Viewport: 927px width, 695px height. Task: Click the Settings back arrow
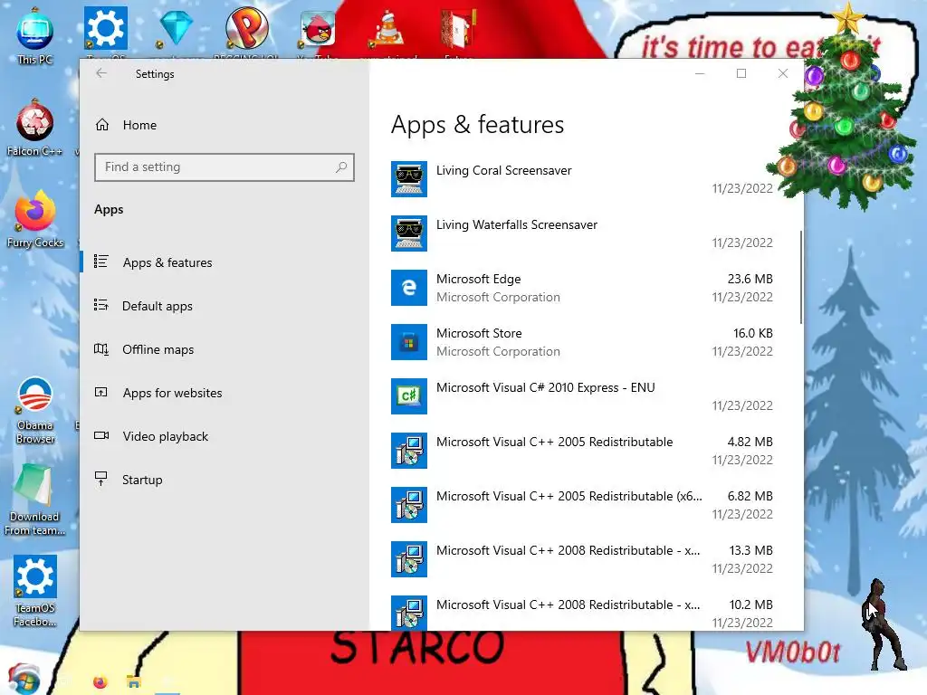[101, 73]
